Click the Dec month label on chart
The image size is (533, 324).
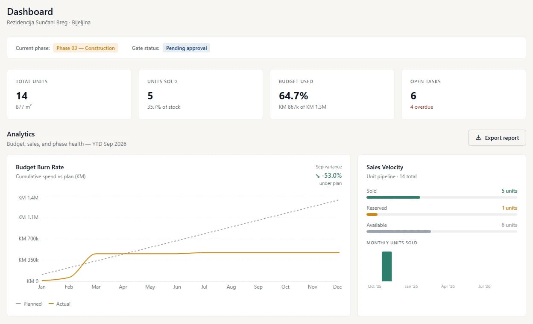coord(337,287)
